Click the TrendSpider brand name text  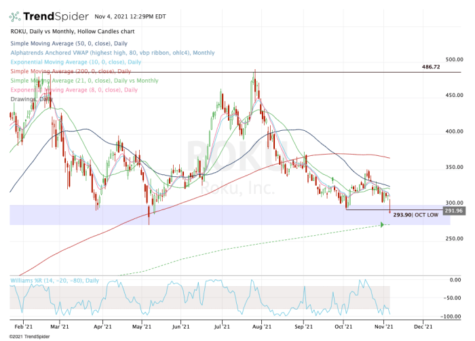pyautogui.click(x=56, y=16)
